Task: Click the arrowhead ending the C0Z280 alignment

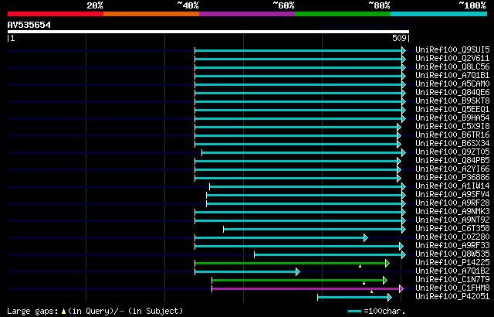Action: click(x=366, y=237)
